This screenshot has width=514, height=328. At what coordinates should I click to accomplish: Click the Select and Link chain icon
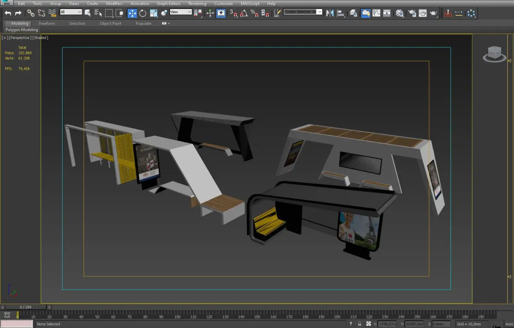click(x=31, y=13)
